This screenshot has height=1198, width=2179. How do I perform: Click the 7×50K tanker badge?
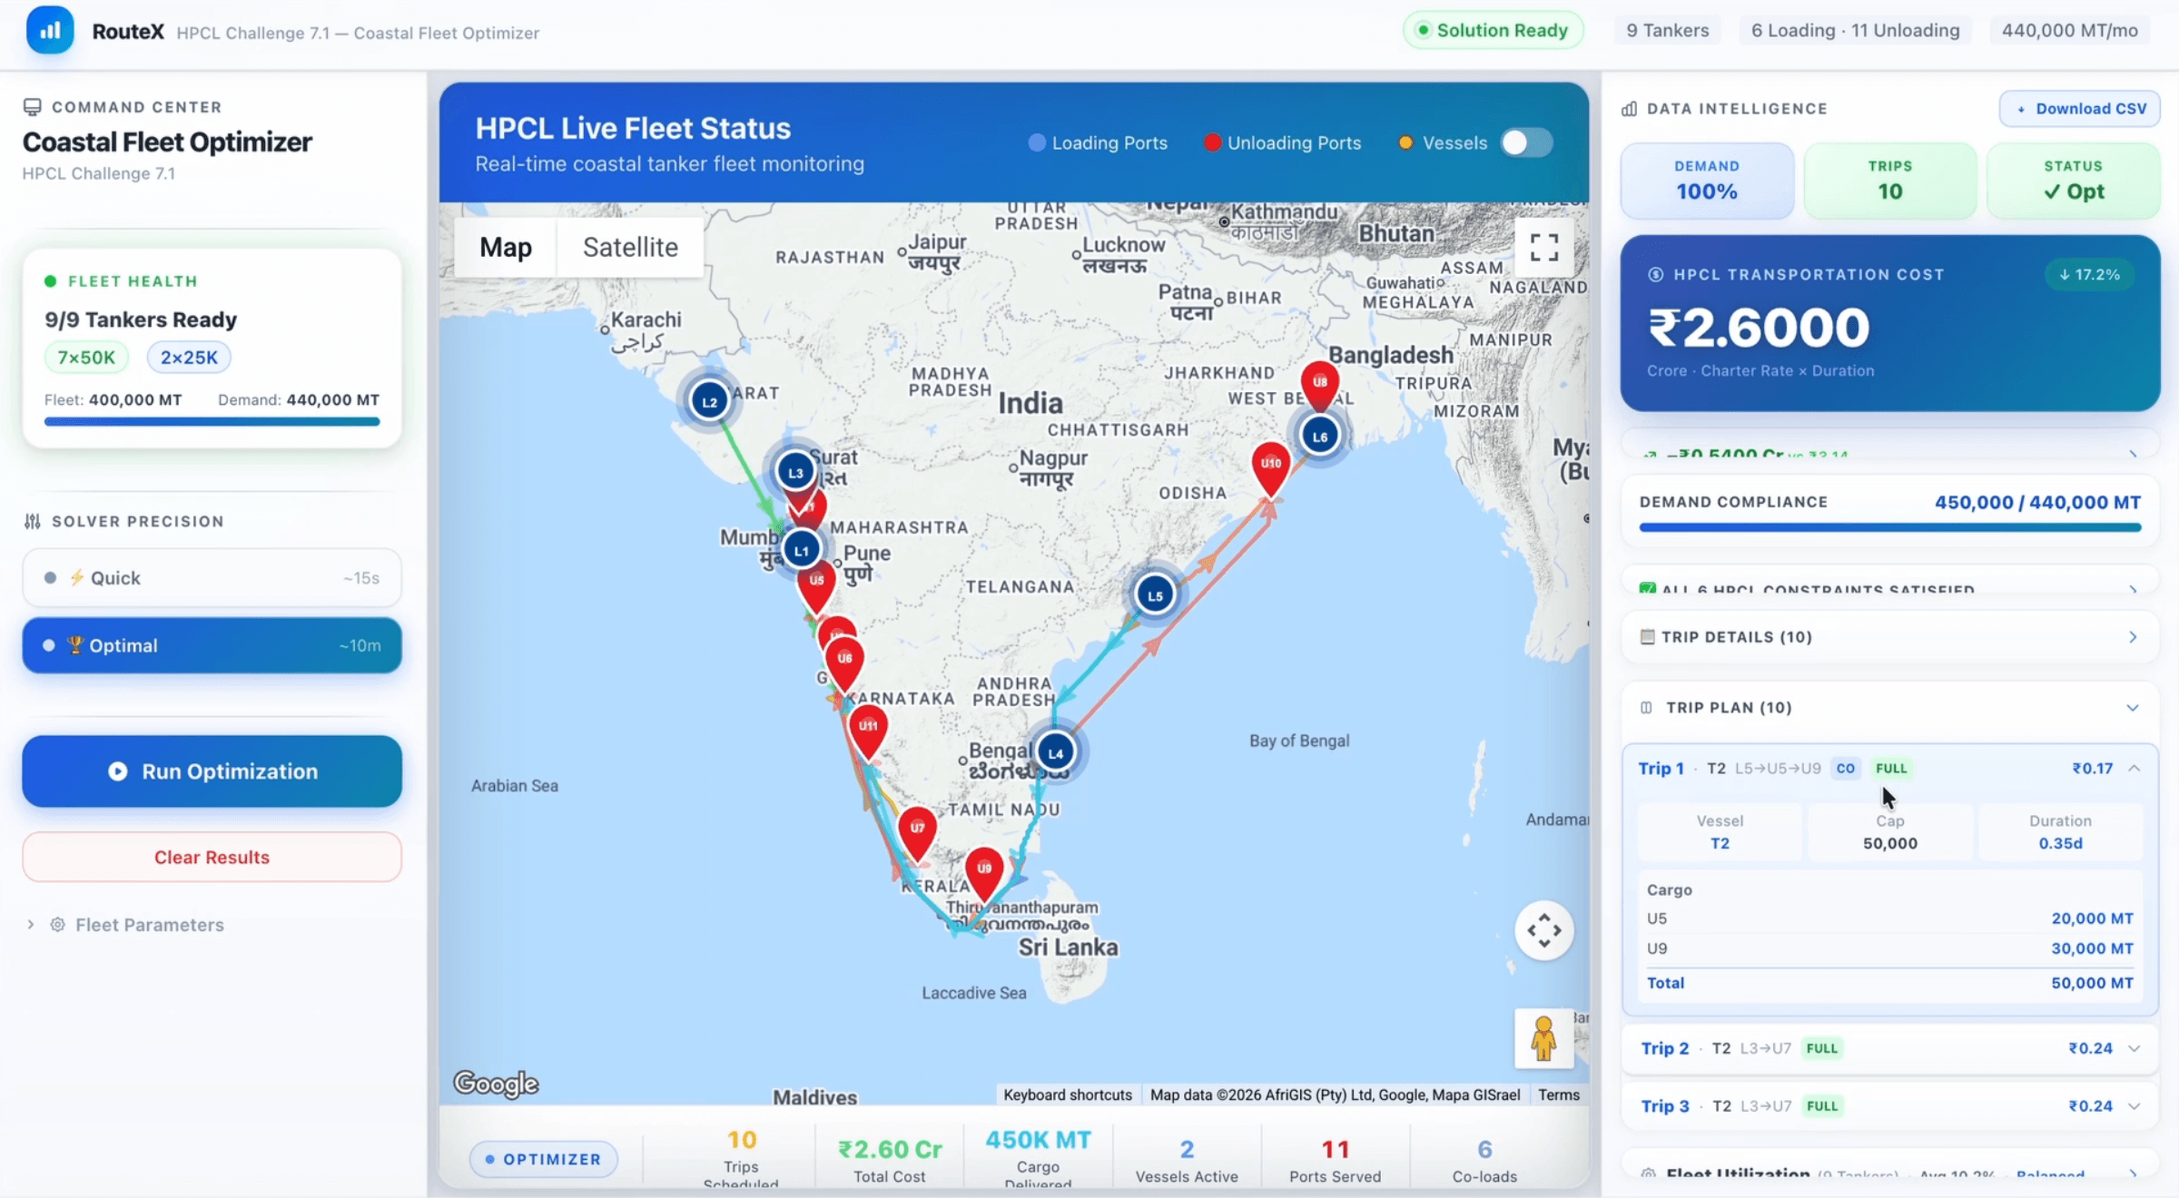click(x=86, y=358)
